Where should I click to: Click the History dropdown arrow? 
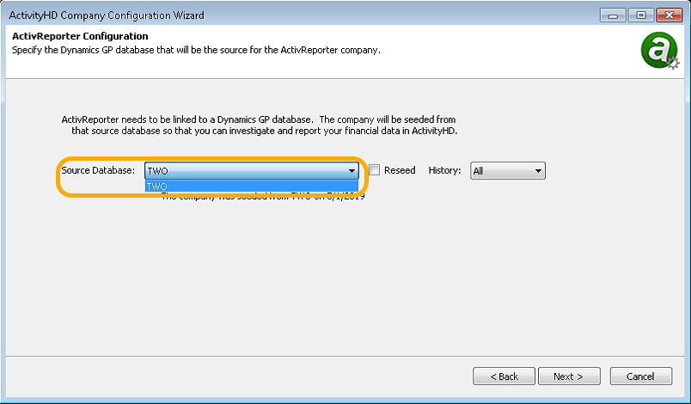[538, 171]
